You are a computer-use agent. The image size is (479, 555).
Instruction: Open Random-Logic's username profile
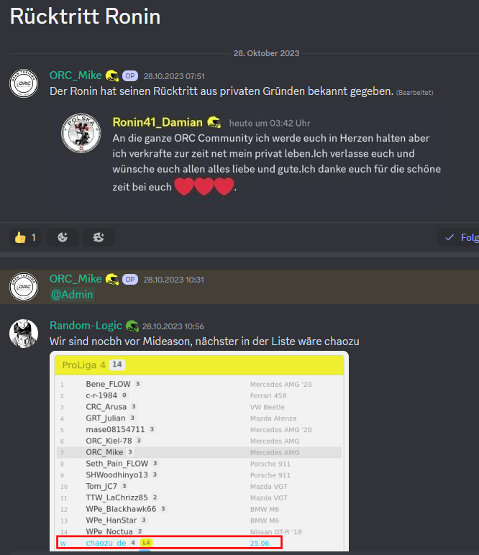click(x=86, y=326)
